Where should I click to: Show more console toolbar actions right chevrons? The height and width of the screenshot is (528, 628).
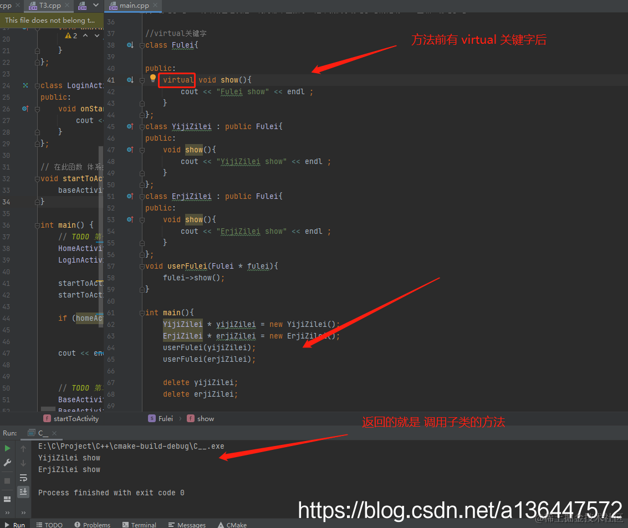pos(23,512)
